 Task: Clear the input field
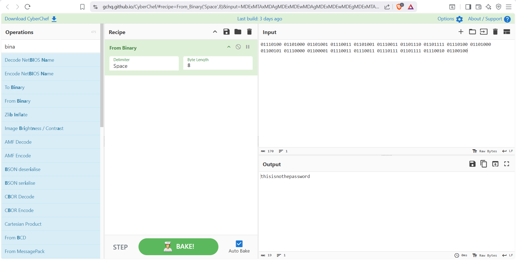pyautogui.click(x=495, y=32)
